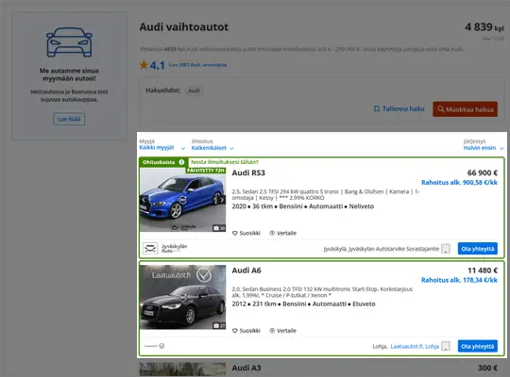
Task: Click the PÄIVITETTY 72H badge
Action: pos(206,171)
